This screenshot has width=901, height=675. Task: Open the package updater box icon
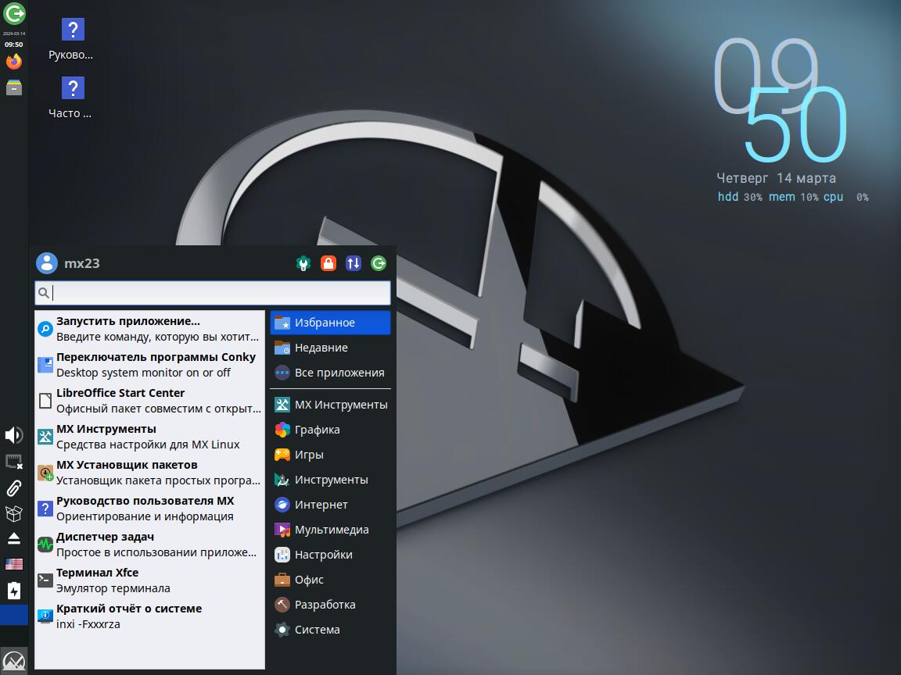(x=14, y=513)
